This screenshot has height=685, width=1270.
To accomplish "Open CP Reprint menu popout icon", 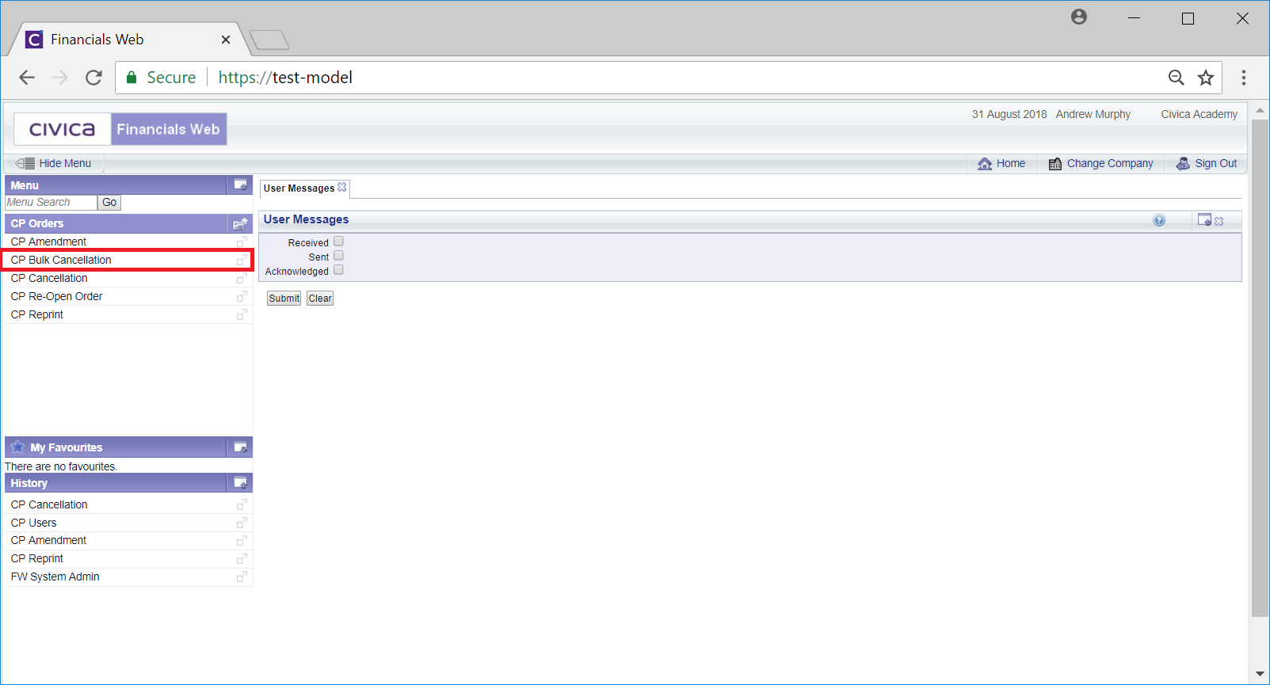I will pos(242,314).
